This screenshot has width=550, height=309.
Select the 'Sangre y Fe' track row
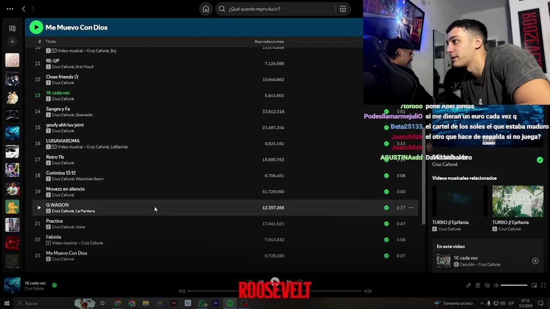point(225,112)
